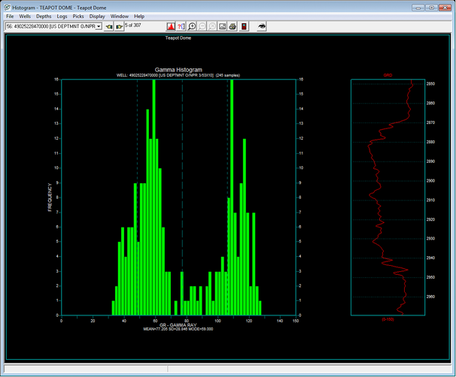Open the Picks menu
The width and height of the screenshot is (456, 377).
point(78,16)
